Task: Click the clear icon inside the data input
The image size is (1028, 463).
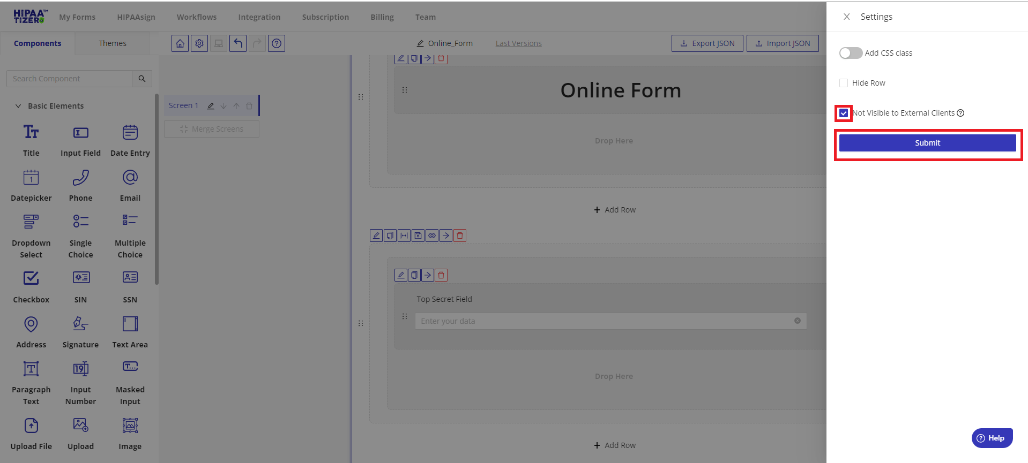Action: click(x=798, y=321)
